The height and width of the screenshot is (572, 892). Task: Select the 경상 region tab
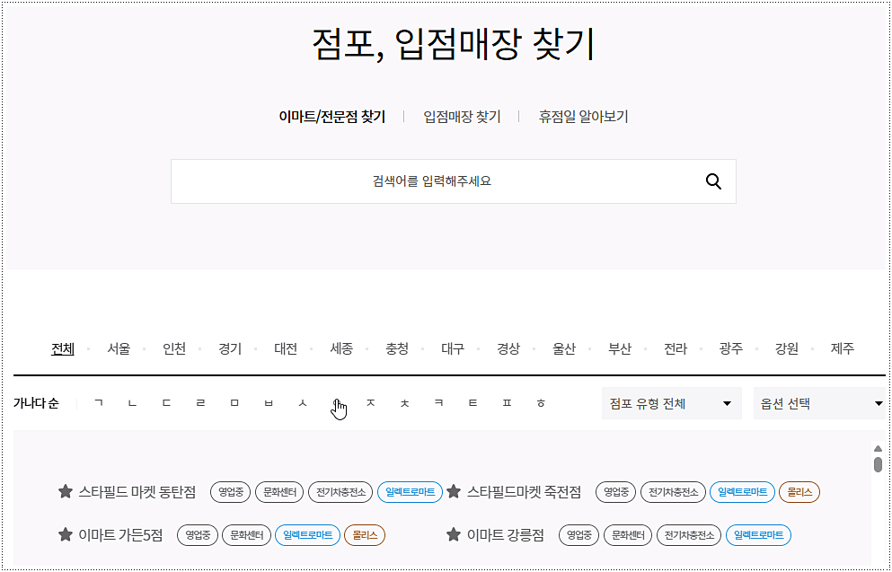point(508,348)
